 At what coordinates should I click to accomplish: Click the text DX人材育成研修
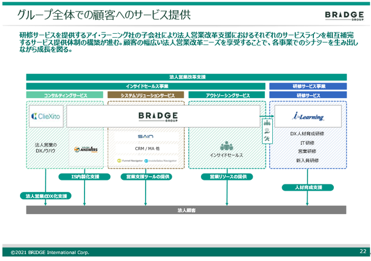point(307,134)
